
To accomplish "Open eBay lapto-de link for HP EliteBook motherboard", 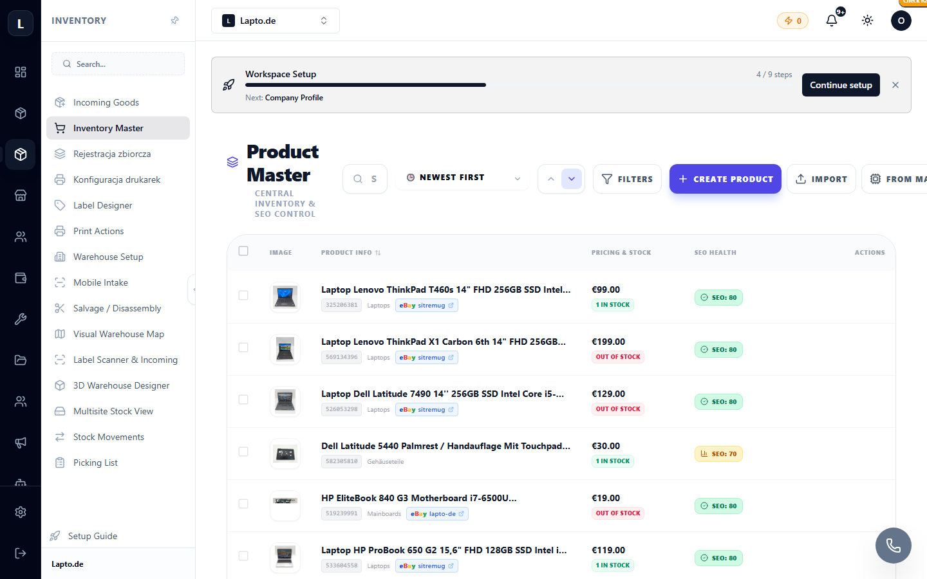I will [437, 514].
